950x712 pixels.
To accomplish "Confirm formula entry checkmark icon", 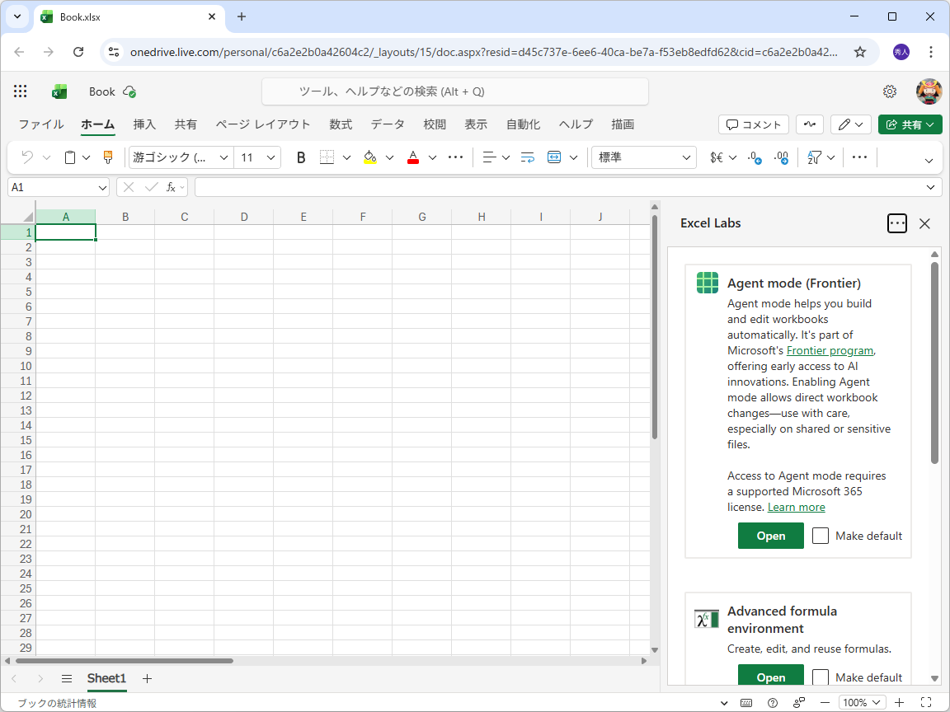I will (152, 188).
